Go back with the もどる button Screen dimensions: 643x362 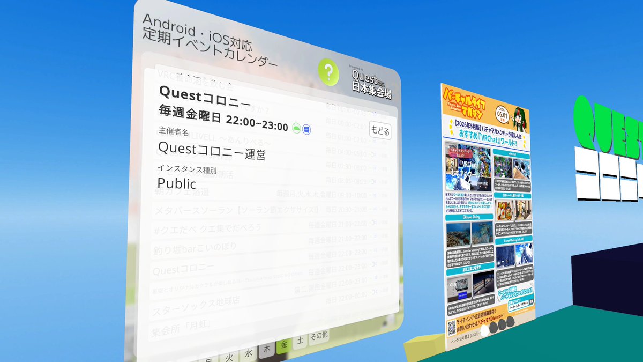[380, 131]
